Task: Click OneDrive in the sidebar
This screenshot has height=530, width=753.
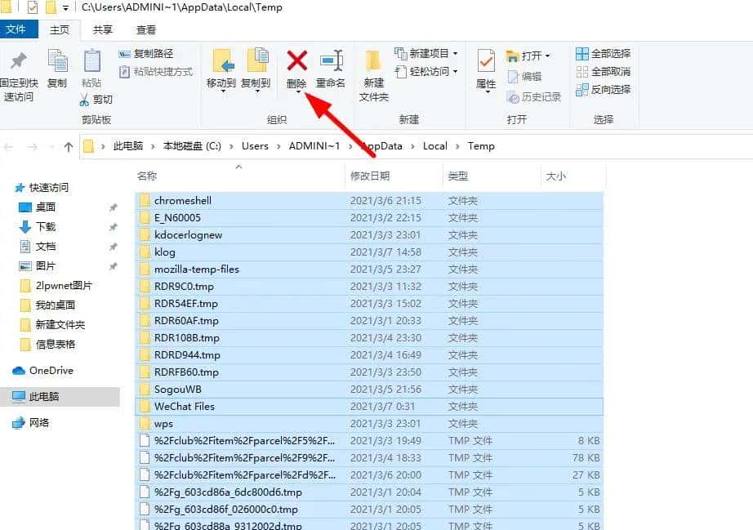Action: click(x=50, y=370)
